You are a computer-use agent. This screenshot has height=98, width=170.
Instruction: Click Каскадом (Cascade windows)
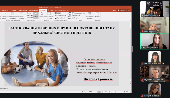pyautogui.click(x=76, y=16)
